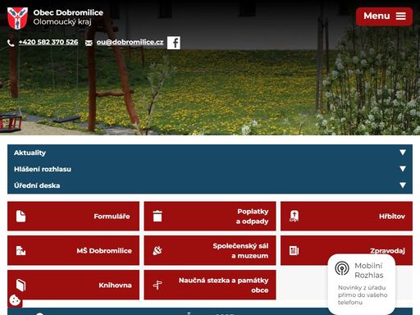Open the Hřbitov tile
420x315 pixels.
(x=346, y=217)
